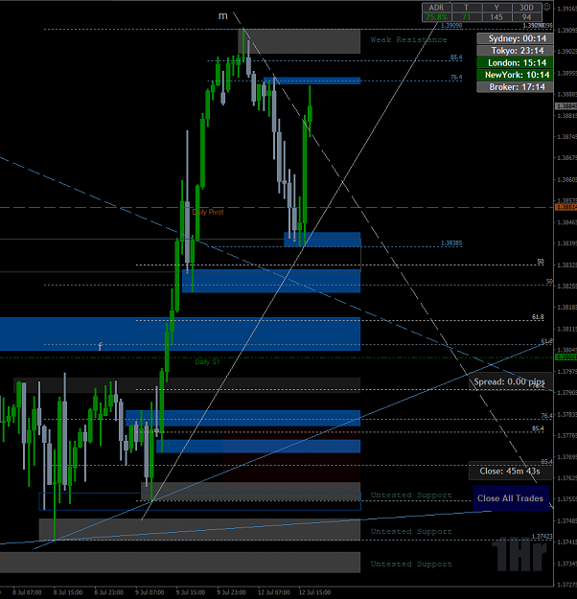Click the 'm' marker above the chart high

pos(222,16)
